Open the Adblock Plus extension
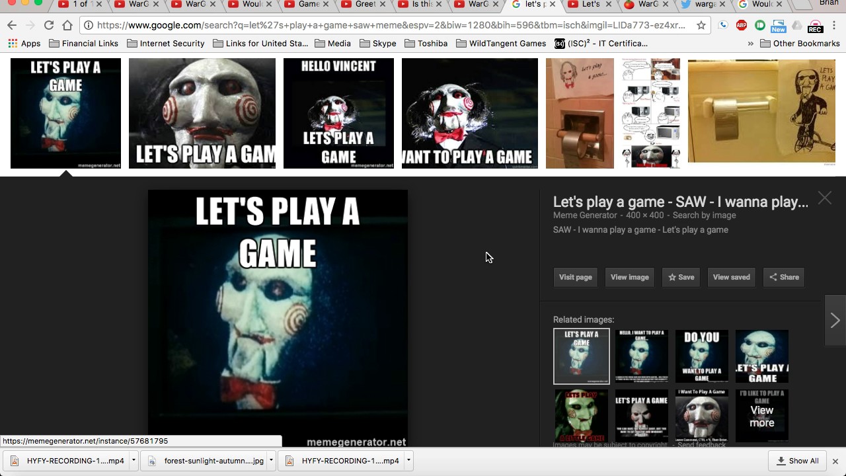The width and height of the screenshot is (846, 476). pos(742,26)
